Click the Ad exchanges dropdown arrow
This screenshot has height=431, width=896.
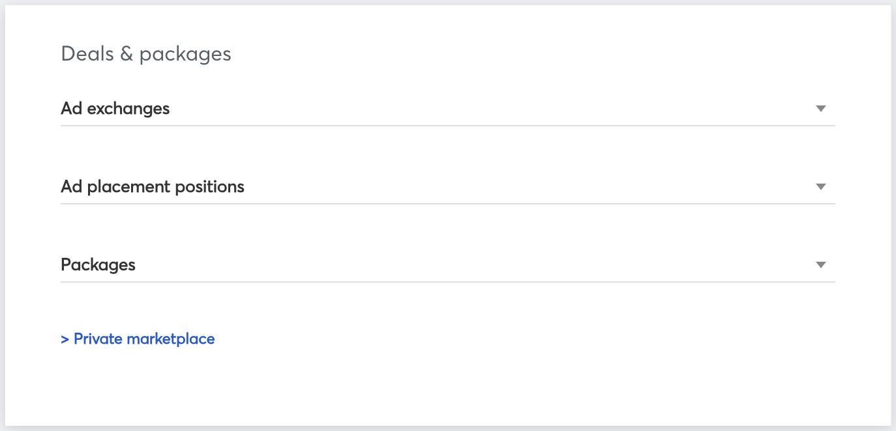821,109
